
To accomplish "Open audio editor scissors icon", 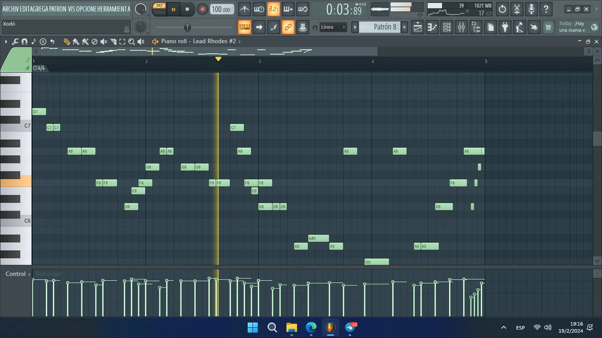I will (517, 9).
